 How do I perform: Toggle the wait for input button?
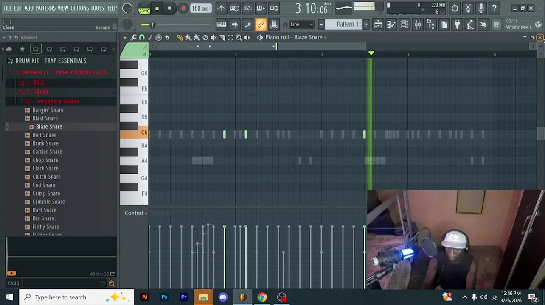click(234, 8)
